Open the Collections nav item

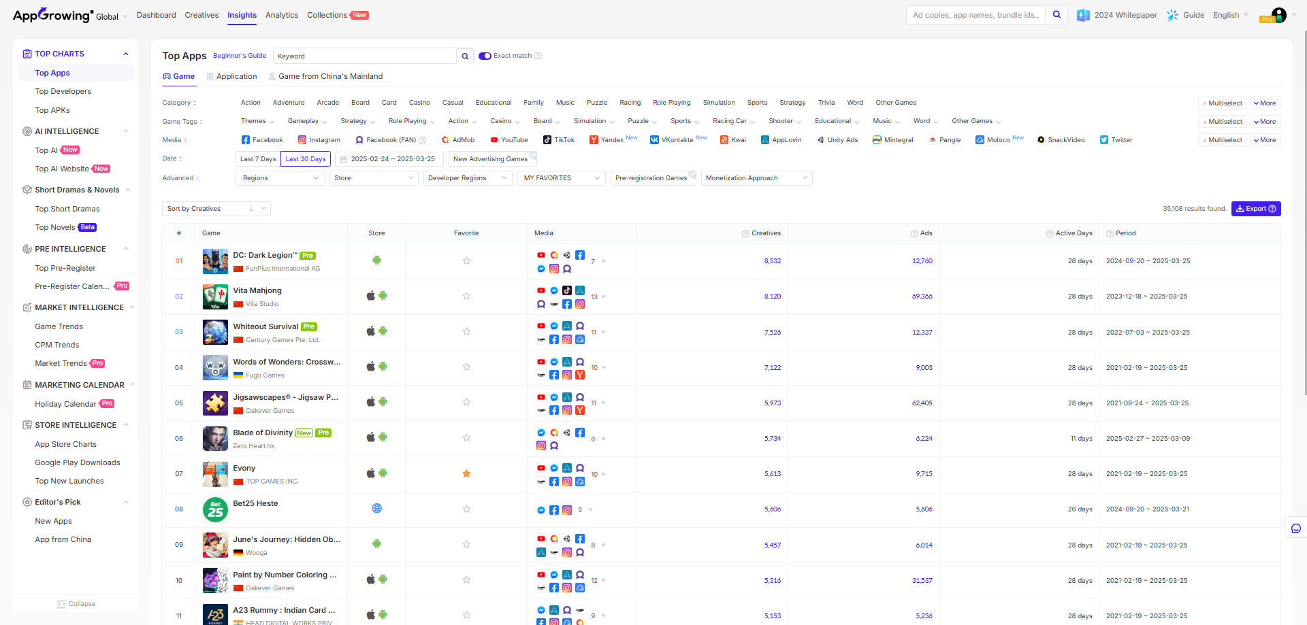(327, 15)
